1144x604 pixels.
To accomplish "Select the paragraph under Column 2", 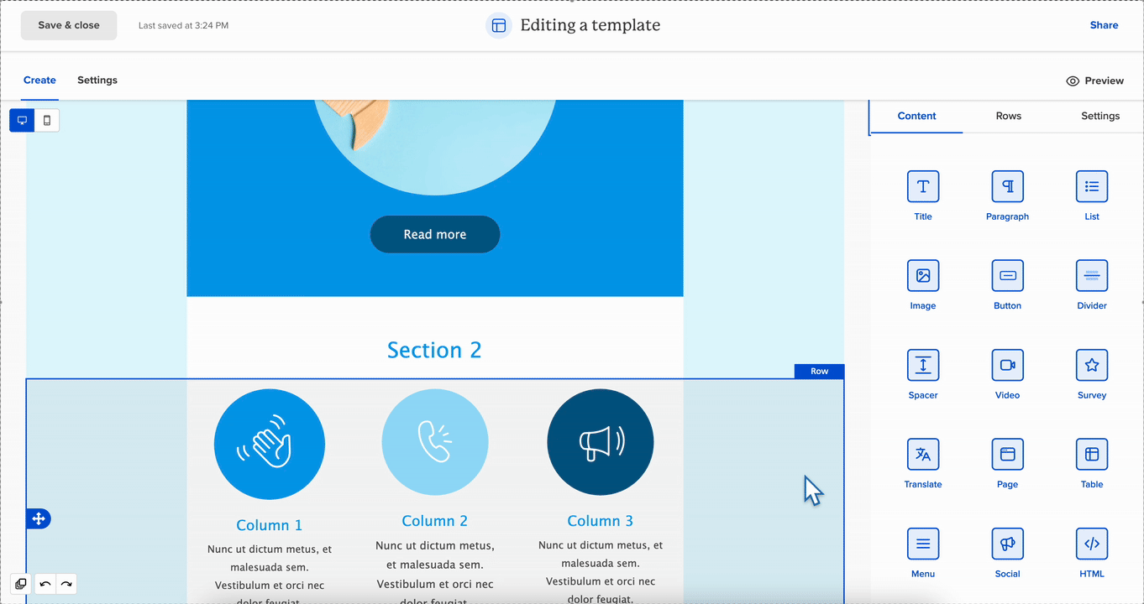I will [x=435, y=573].
